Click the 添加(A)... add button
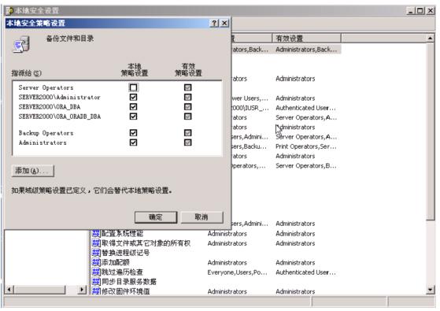The width and height of the screenshot is (440, 311). [x=33, y=171]
